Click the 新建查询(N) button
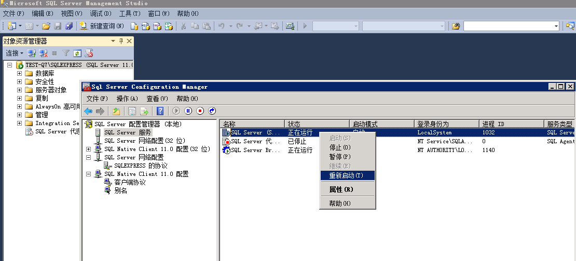576x261 pixels. [x=102, y=26]
